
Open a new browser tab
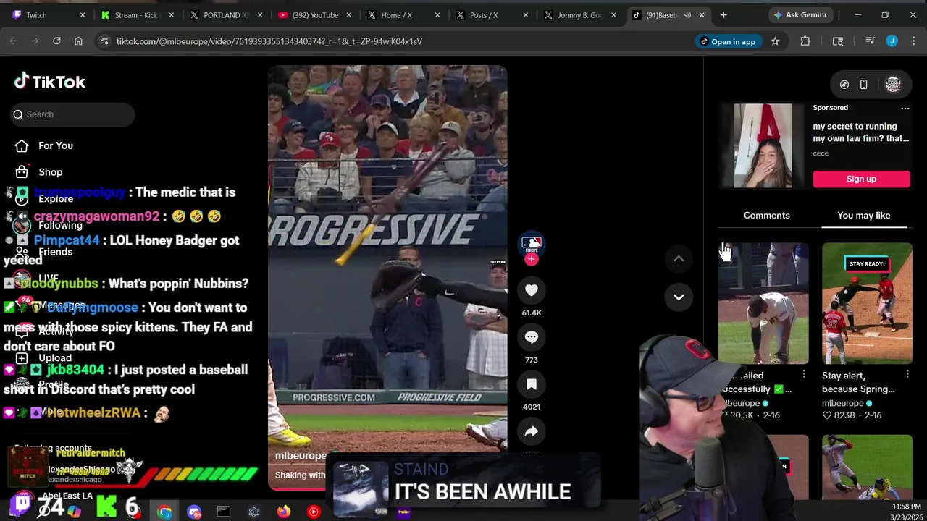[723, 14]
